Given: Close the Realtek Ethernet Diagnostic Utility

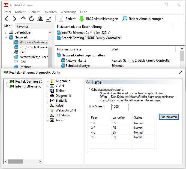Looking at the screenshot, I should click(x=181, y=72).
